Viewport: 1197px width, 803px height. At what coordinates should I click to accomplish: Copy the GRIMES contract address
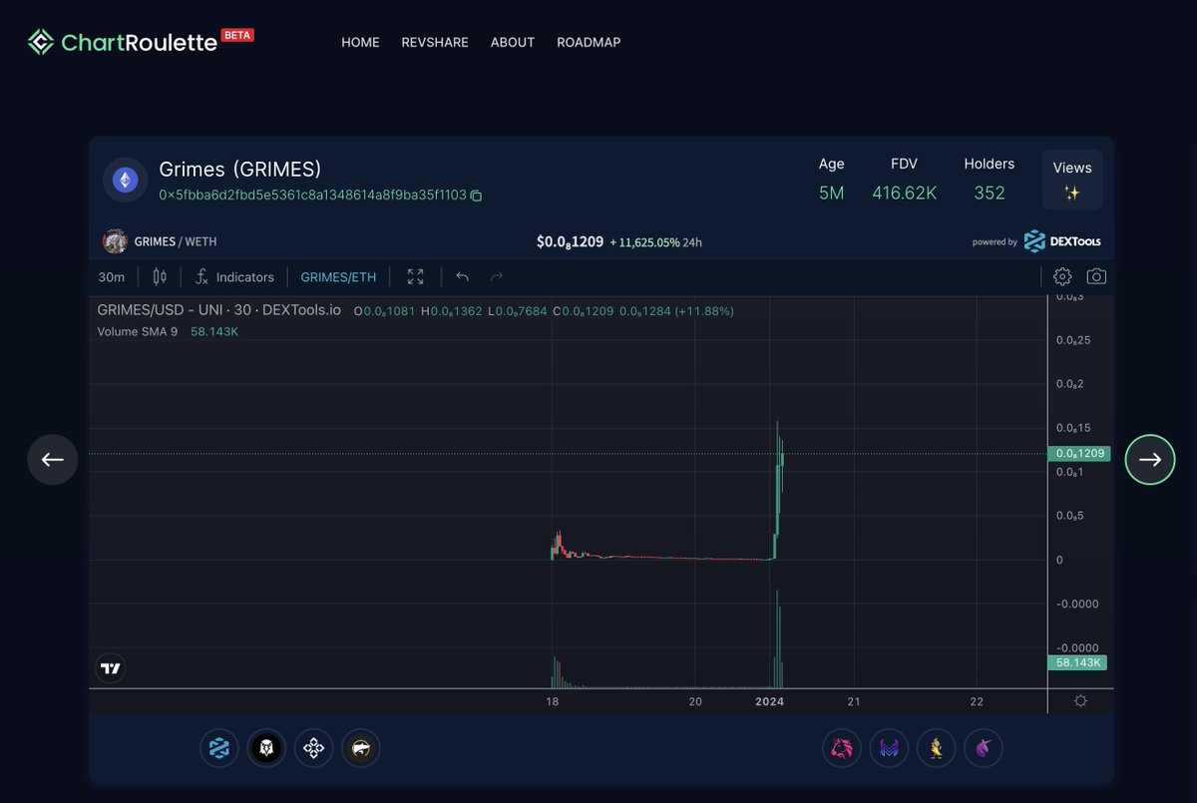click(476, 196)
